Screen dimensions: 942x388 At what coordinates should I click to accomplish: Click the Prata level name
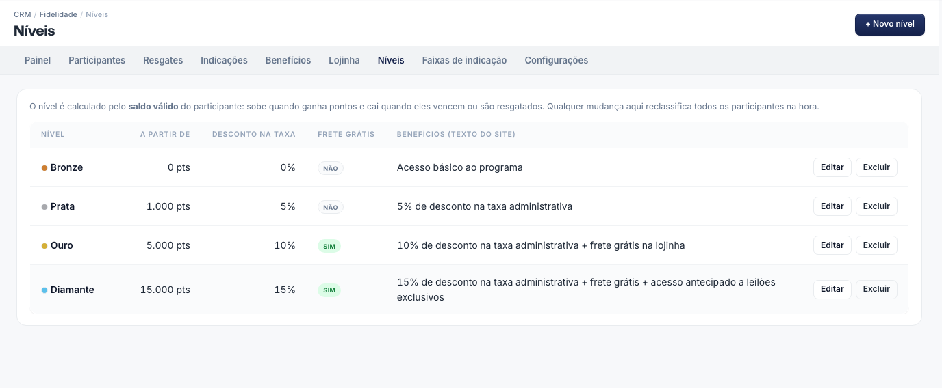coord(63,206)
